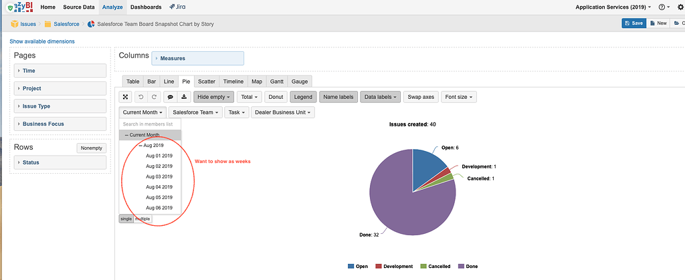Open the Dashboards menu item
This screenshot has width=685, height=280.
146,7
